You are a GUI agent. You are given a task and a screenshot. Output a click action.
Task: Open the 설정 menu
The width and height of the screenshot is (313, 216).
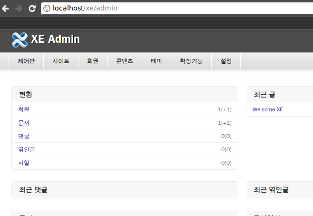226,61
